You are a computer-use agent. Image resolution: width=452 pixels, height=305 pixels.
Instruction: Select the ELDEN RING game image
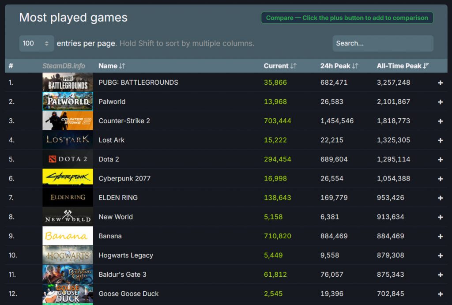(x=67, y=197)
